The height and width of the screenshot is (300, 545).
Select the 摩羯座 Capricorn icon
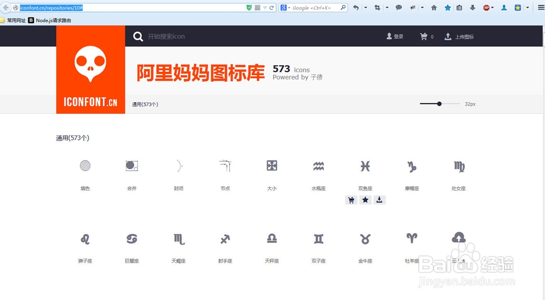pos(412,167)
